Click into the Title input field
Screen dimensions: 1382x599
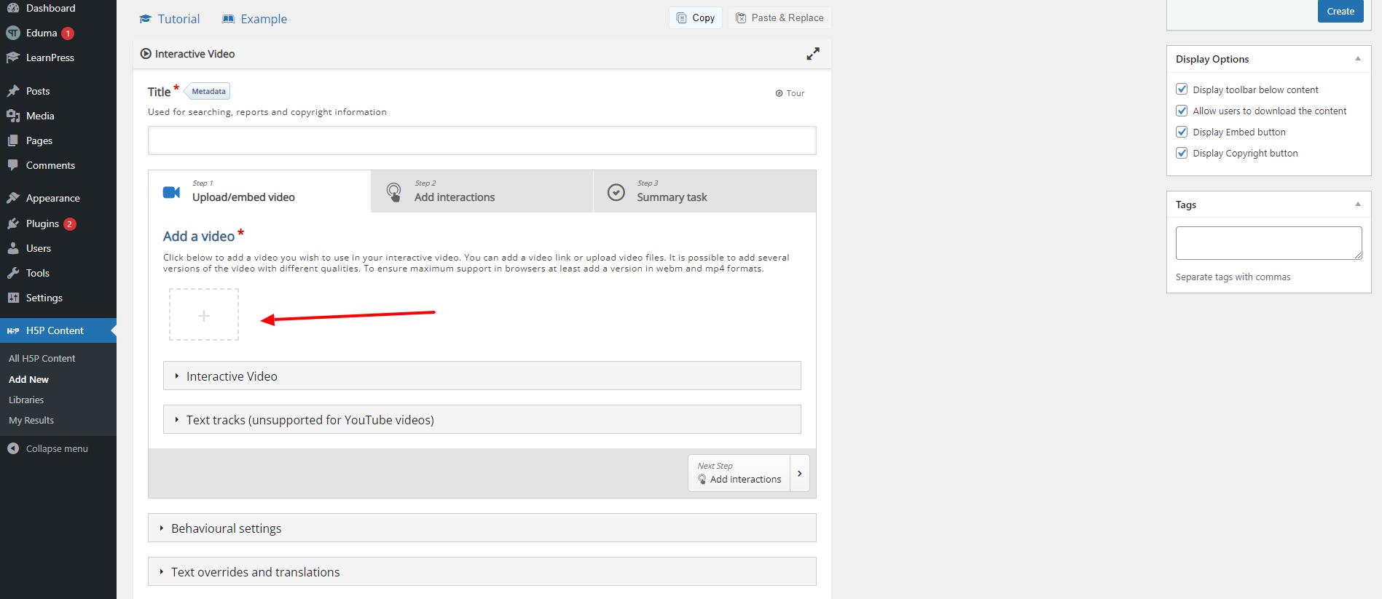point(482,140)
